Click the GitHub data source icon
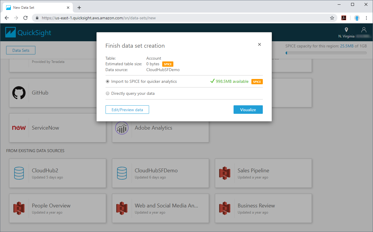373x232 pixels. (x=19, y=93)
